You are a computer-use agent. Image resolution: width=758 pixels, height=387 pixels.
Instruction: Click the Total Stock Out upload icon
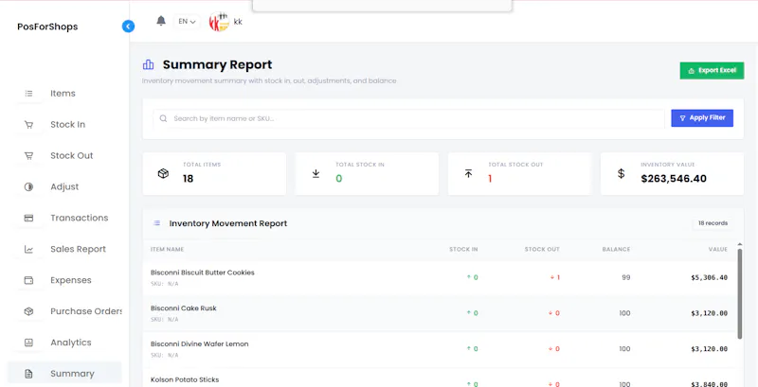[468, 174]
